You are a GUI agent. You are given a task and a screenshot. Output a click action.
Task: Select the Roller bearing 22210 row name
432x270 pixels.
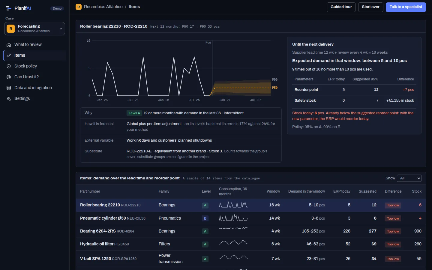100,205
